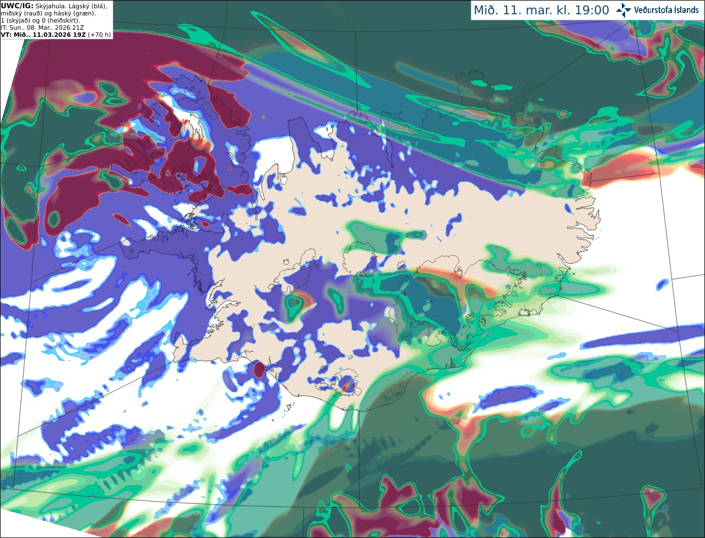Click the "Veðurstofa Íslands" name text
Viewport: 705px width, 538px height.
click(666, 10)
